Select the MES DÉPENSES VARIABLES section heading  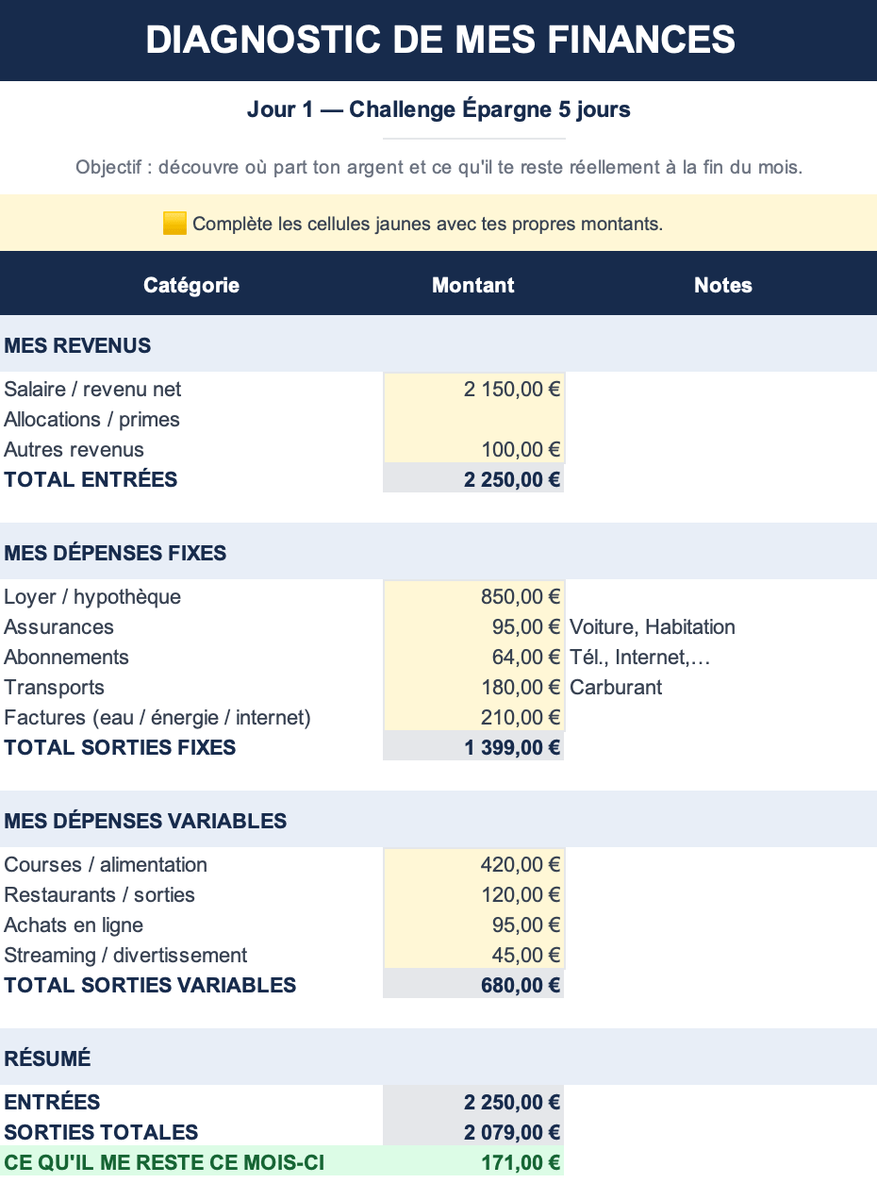coord(145,821)
